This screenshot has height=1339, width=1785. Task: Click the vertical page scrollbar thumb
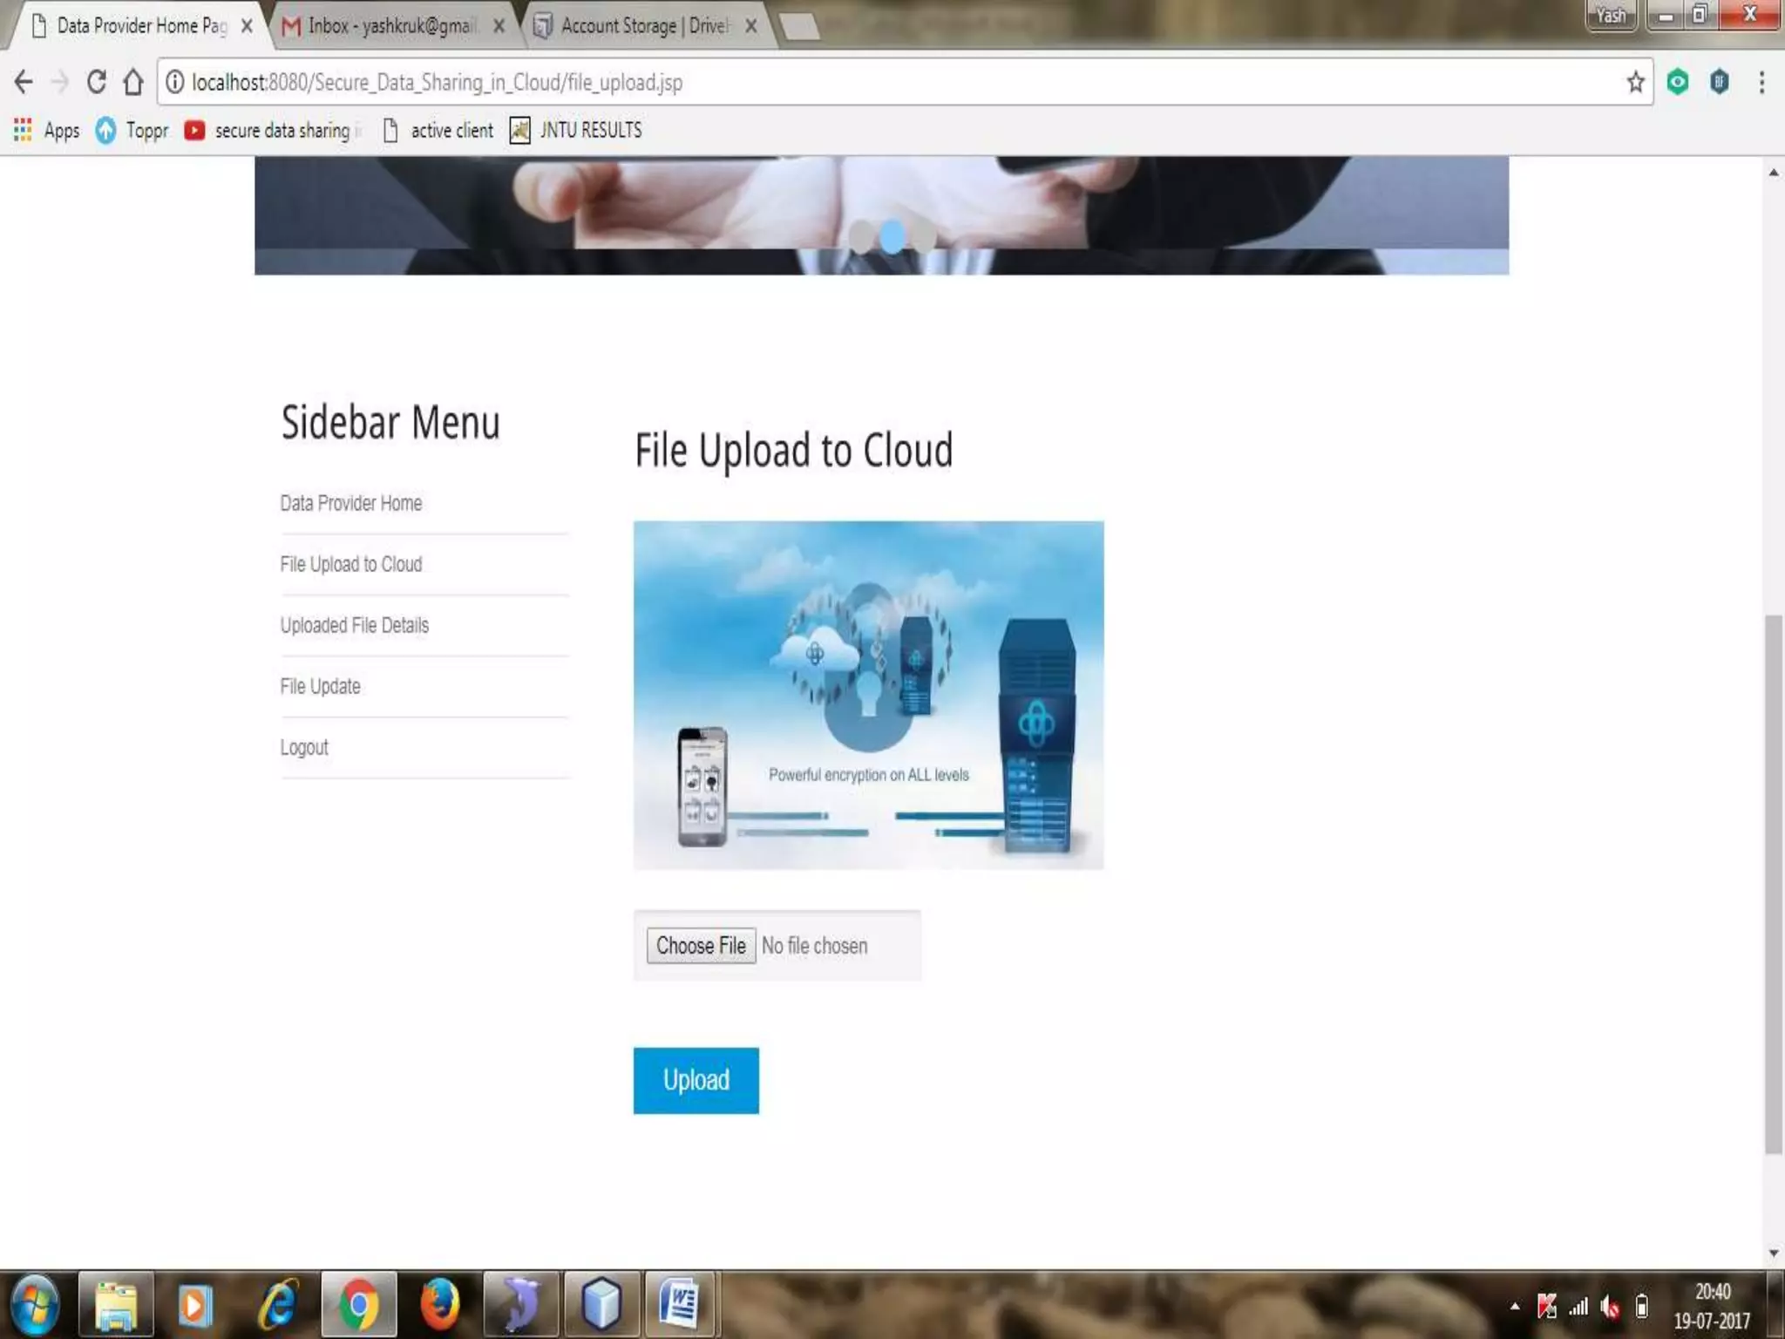[x=1773, y=880]
